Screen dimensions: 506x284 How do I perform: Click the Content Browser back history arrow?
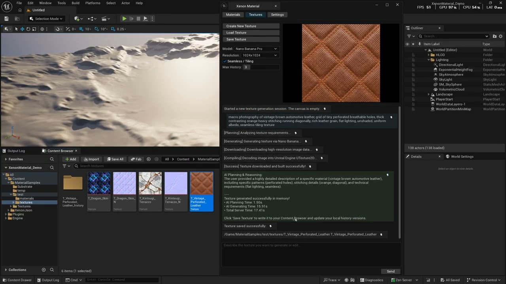(149, 159)
